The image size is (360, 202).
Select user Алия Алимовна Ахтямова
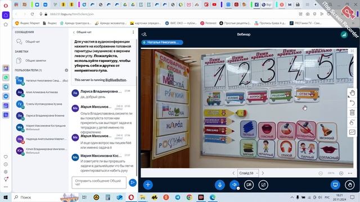(x=41, y=92)
